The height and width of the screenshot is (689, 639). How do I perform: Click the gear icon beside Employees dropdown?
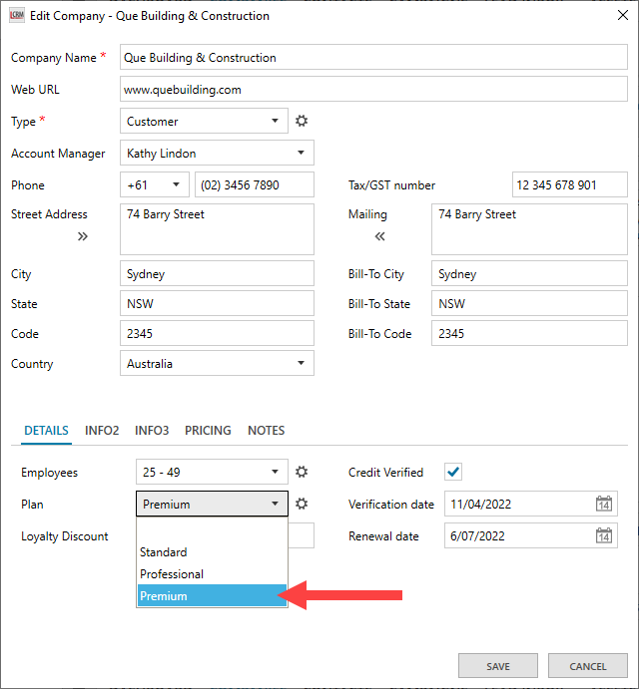302,473
